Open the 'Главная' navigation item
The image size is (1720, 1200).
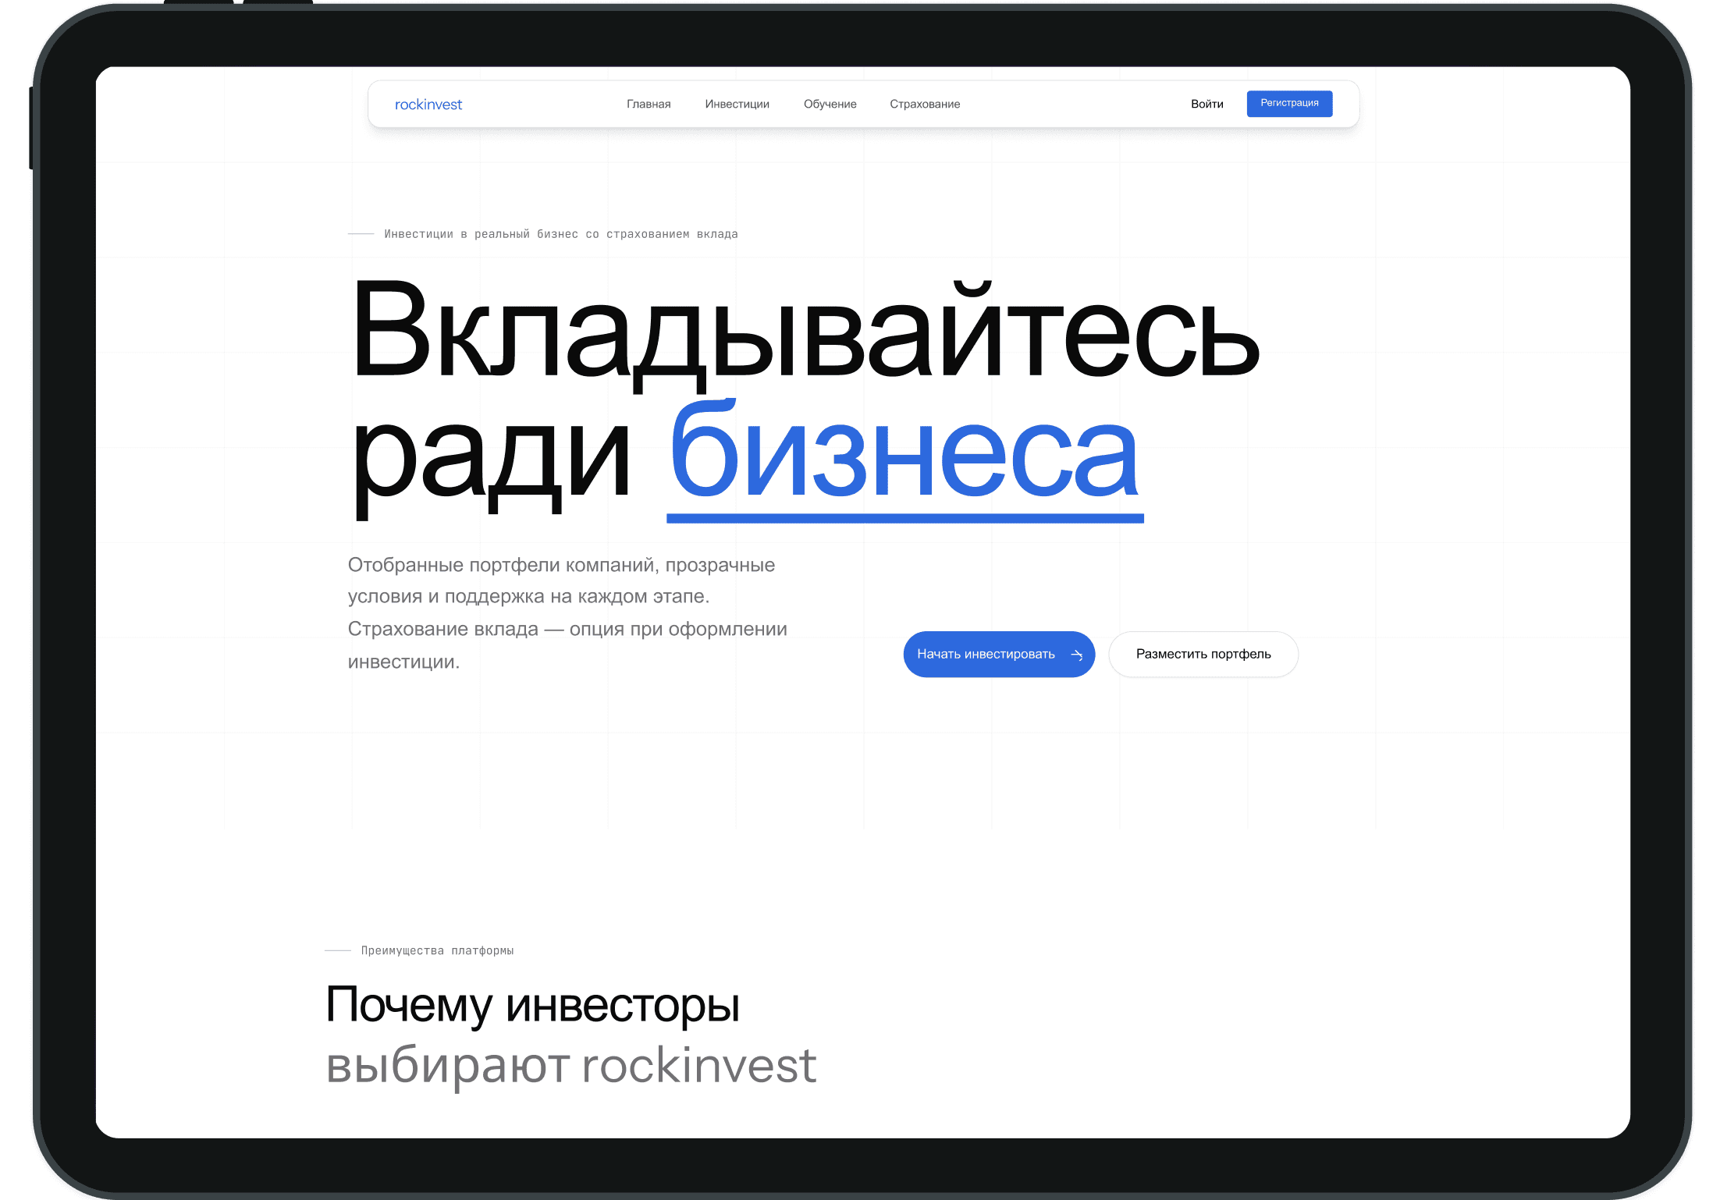click(649, 104)
